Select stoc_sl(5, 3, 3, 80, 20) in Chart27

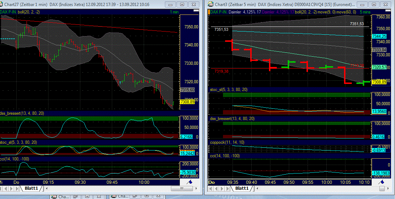pos(19,142)
